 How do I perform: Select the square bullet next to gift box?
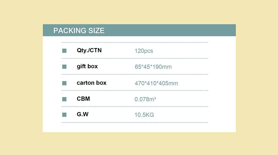tap(64, 67)
